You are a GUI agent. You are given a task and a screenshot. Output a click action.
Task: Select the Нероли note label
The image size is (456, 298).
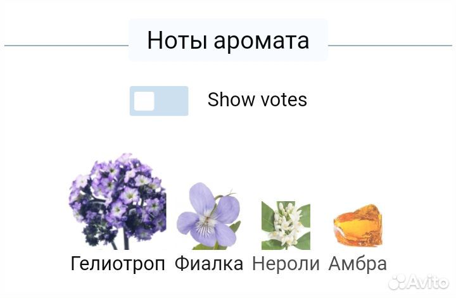coord(286,263)
